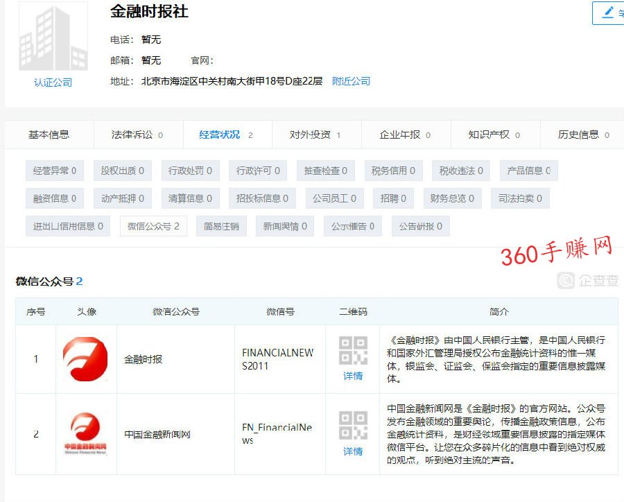Select the 动产抵押 0 tag
Image resolution: width=624 pixels, height=502 pixels.
pyautogui.click(x=123, y=198)
